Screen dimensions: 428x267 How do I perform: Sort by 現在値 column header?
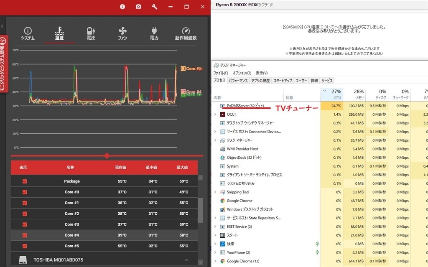(120, 168)
